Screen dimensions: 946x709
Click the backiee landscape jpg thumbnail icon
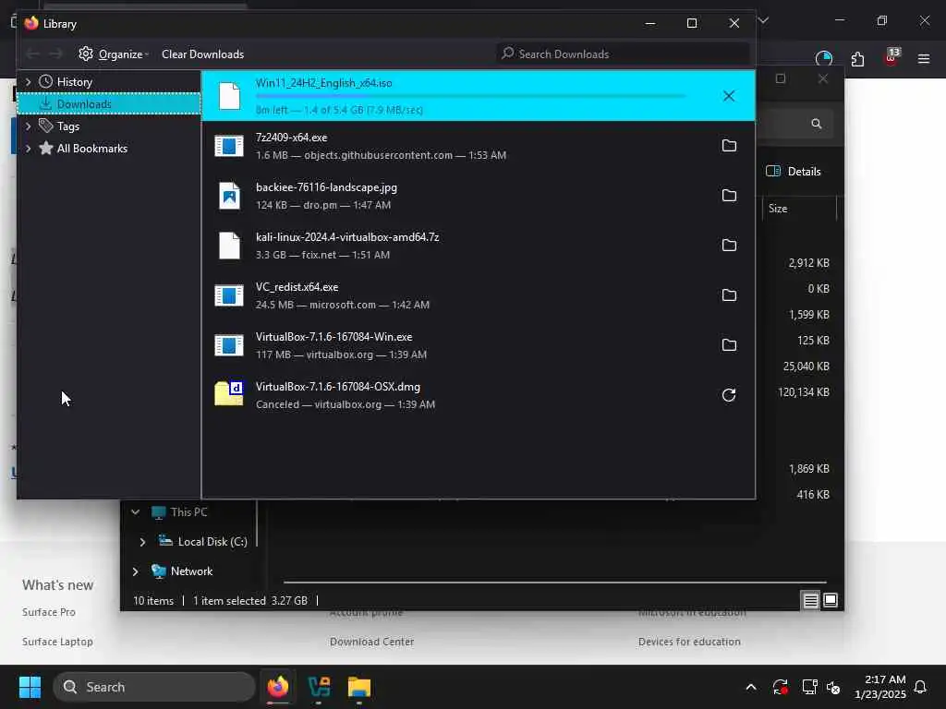click(229, 196)
